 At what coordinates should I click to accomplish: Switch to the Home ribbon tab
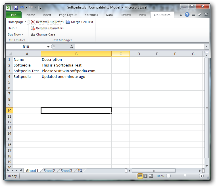click(31, 15)
